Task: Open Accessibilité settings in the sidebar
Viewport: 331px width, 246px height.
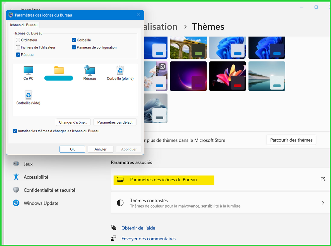Action: [36, 177]
